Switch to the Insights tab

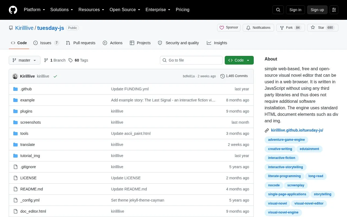(217, 43)
